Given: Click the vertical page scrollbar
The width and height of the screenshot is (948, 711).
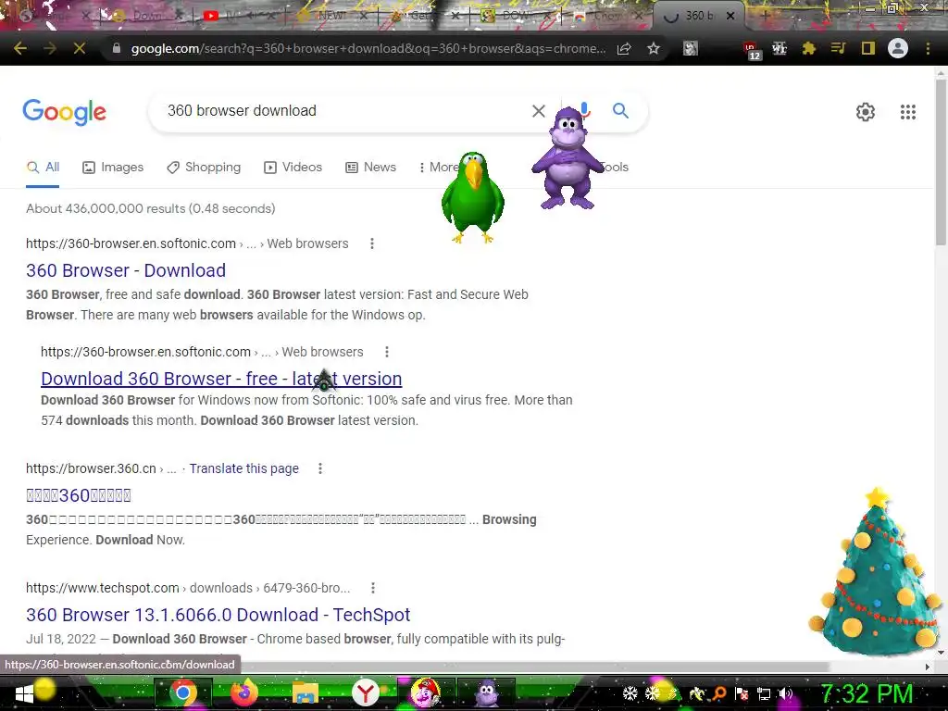Looking at the screenshot, I should pos(941,161).
